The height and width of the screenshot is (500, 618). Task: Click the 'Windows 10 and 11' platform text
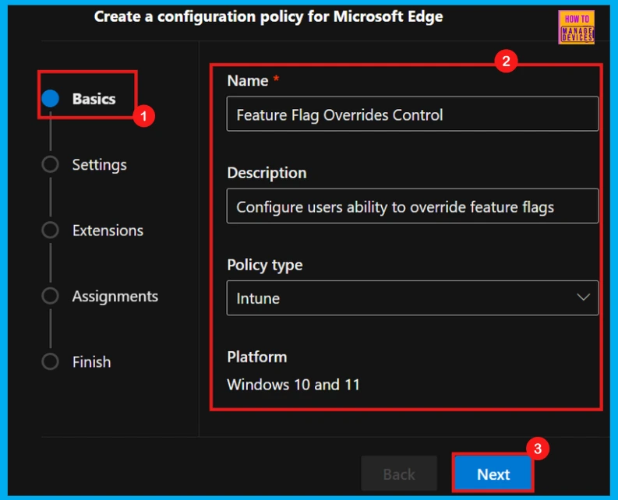pyautogui.click(x=293, y=385)
